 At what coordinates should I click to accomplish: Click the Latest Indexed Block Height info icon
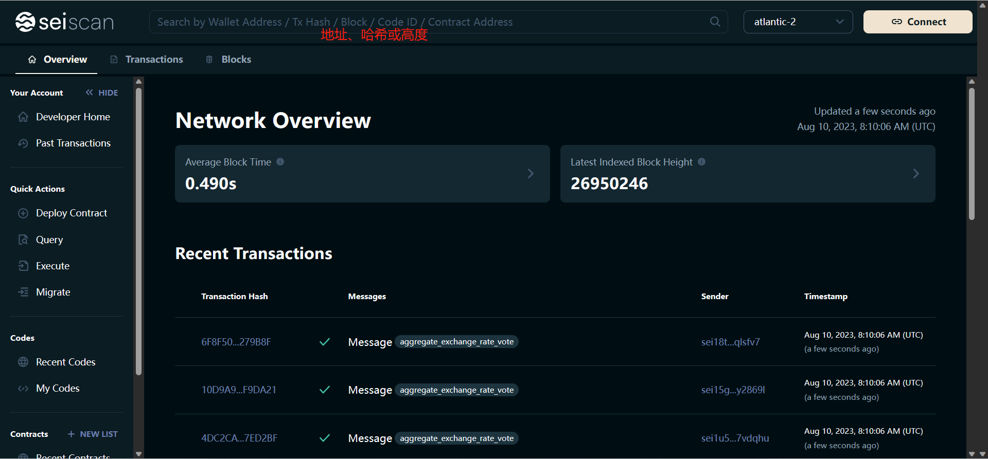701,162
